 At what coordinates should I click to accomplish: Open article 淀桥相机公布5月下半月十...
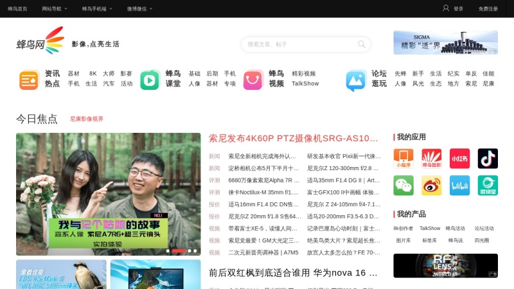[x=263, y=168]
